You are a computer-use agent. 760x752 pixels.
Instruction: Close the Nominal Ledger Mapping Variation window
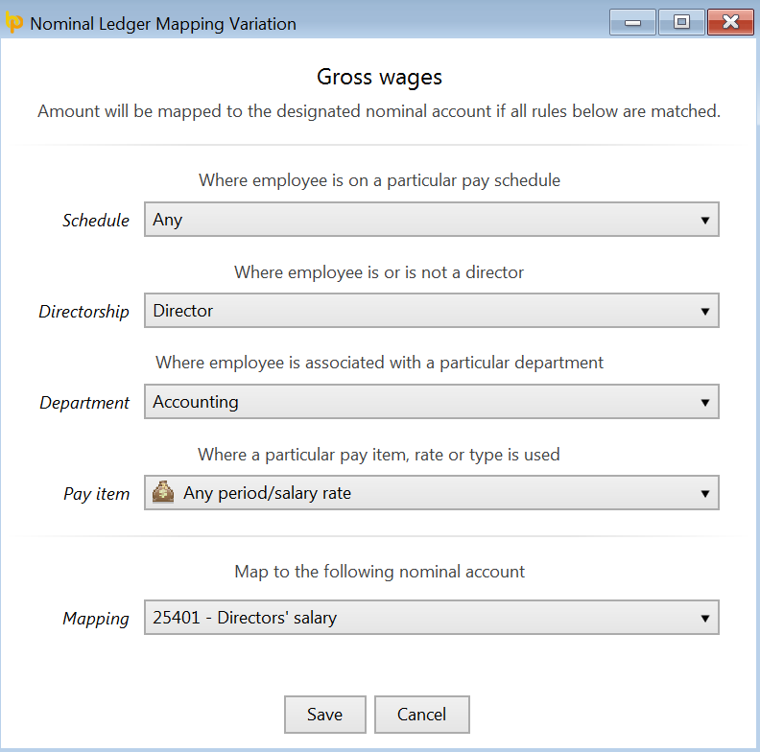(730, 22)
